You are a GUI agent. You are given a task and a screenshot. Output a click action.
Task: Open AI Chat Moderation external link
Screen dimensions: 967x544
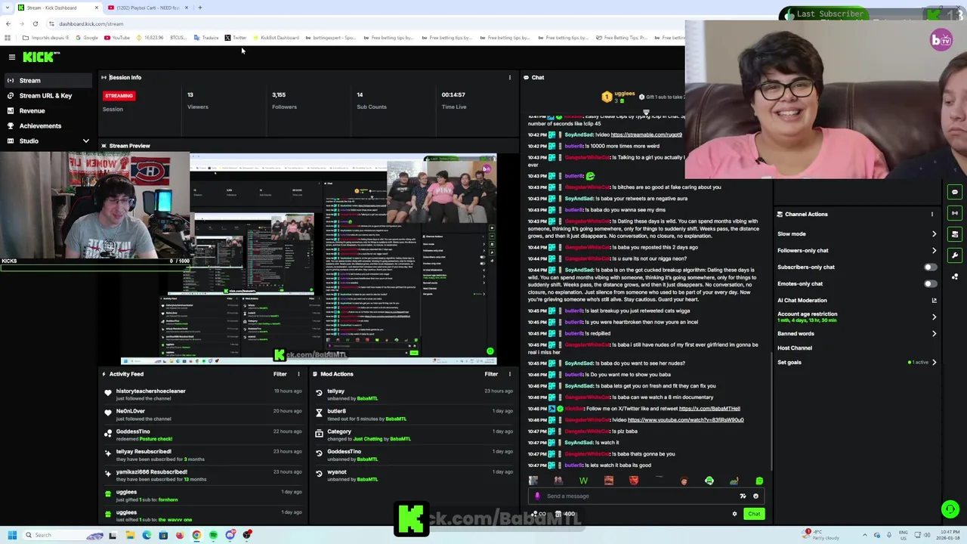tap(934, 300)
